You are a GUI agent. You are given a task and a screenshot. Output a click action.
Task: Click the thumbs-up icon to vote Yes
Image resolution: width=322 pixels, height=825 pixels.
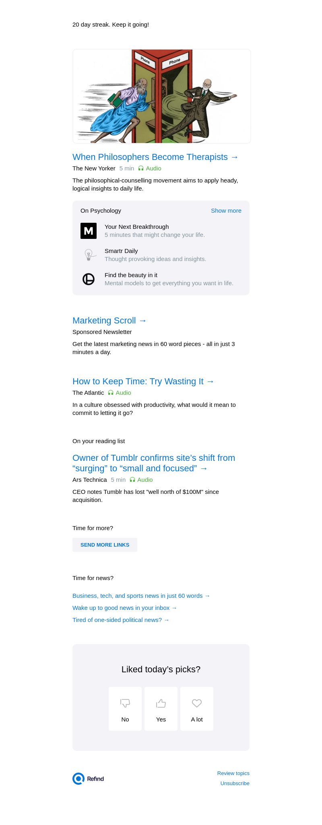pyautogui.click(x=161, y=703)
